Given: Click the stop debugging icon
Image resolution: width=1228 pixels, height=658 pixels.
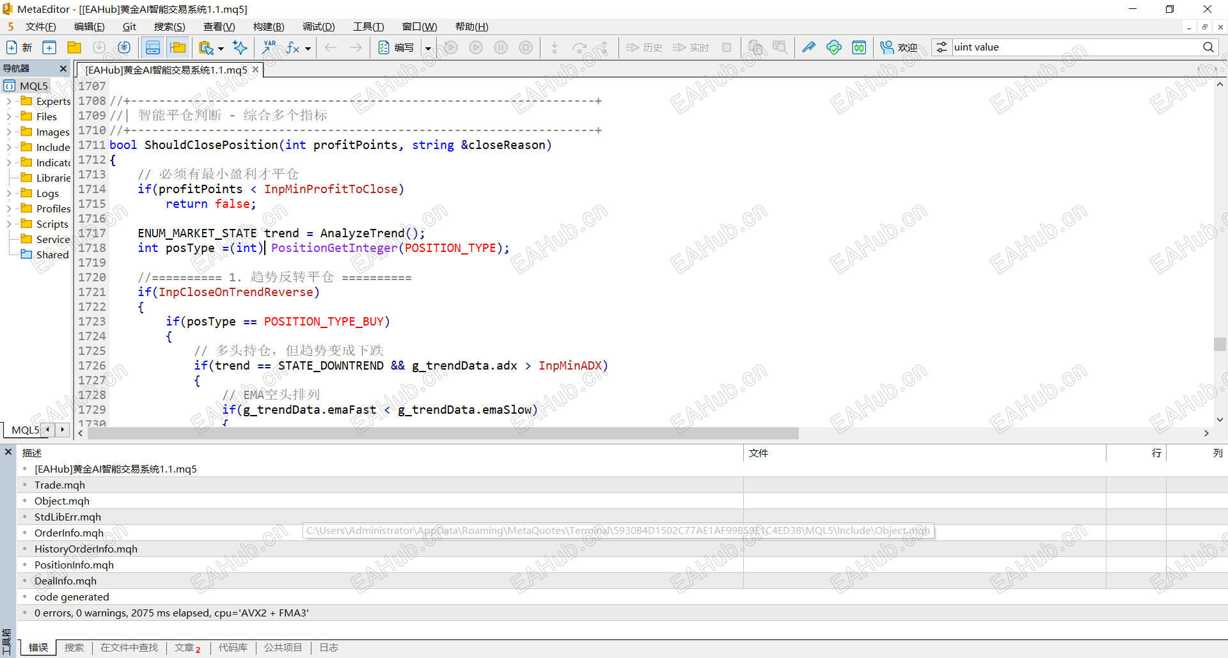Looking at the screenshot, I should click(x=526, y=47).
